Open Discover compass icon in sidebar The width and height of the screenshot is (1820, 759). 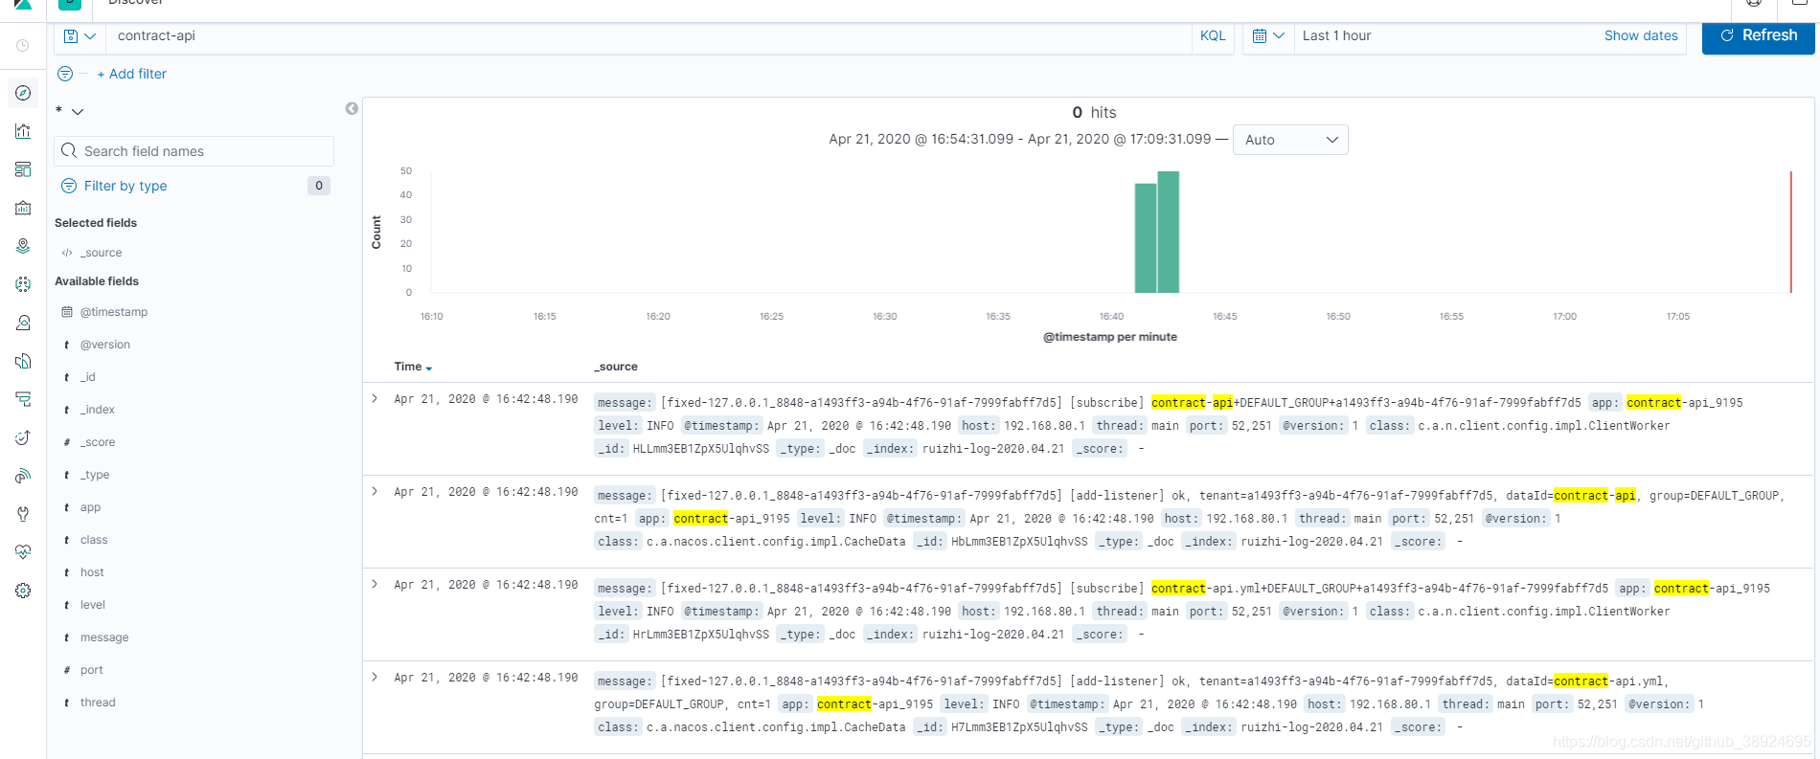[x=23, y=93]
